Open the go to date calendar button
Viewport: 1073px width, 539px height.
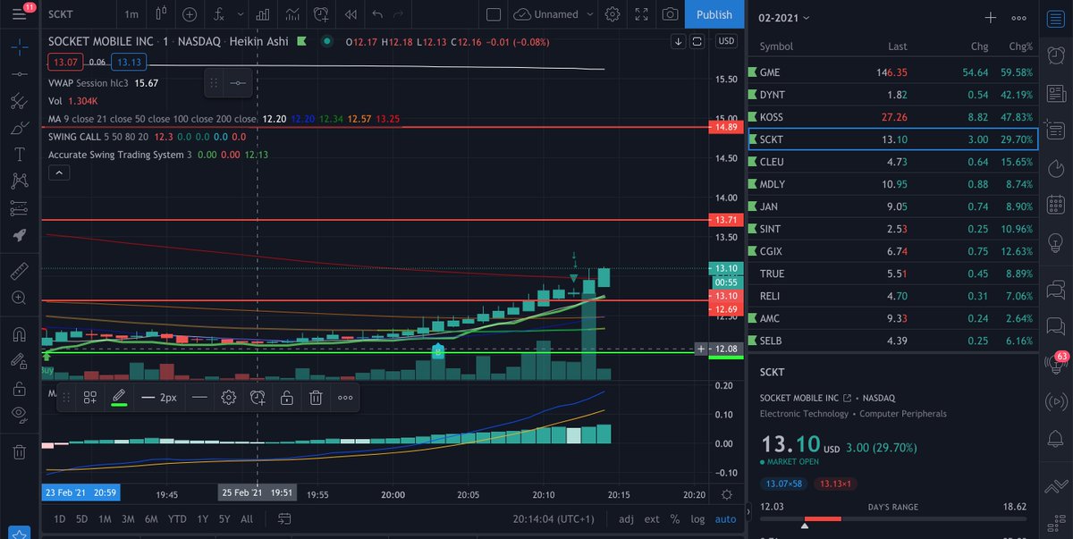284,519
